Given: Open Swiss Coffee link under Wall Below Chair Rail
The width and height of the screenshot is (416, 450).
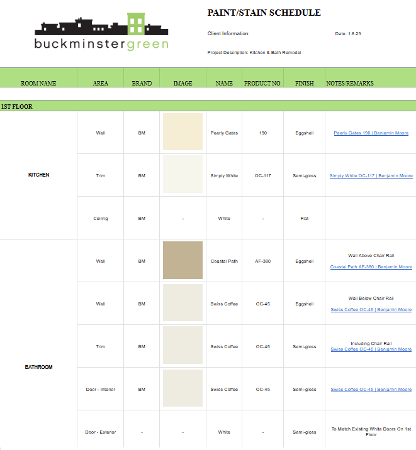Looking at the screenshot, I should 371,310.
